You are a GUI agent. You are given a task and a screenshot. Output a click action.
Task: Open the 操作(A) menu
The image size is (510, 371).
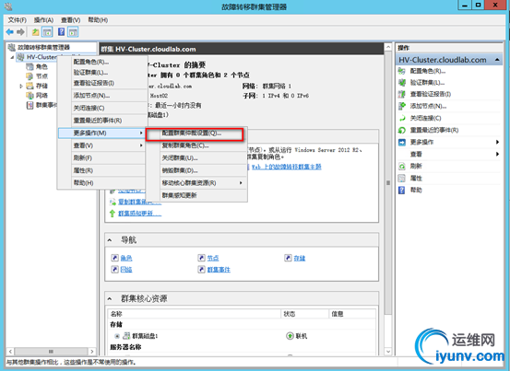pos(43,20)
